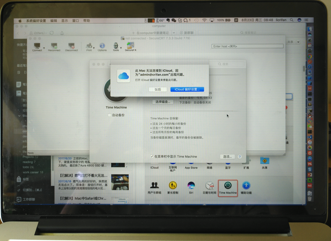Click the Evernote notification bell icon
This screenshot has height=241, width=331.
tap(62, 33)
